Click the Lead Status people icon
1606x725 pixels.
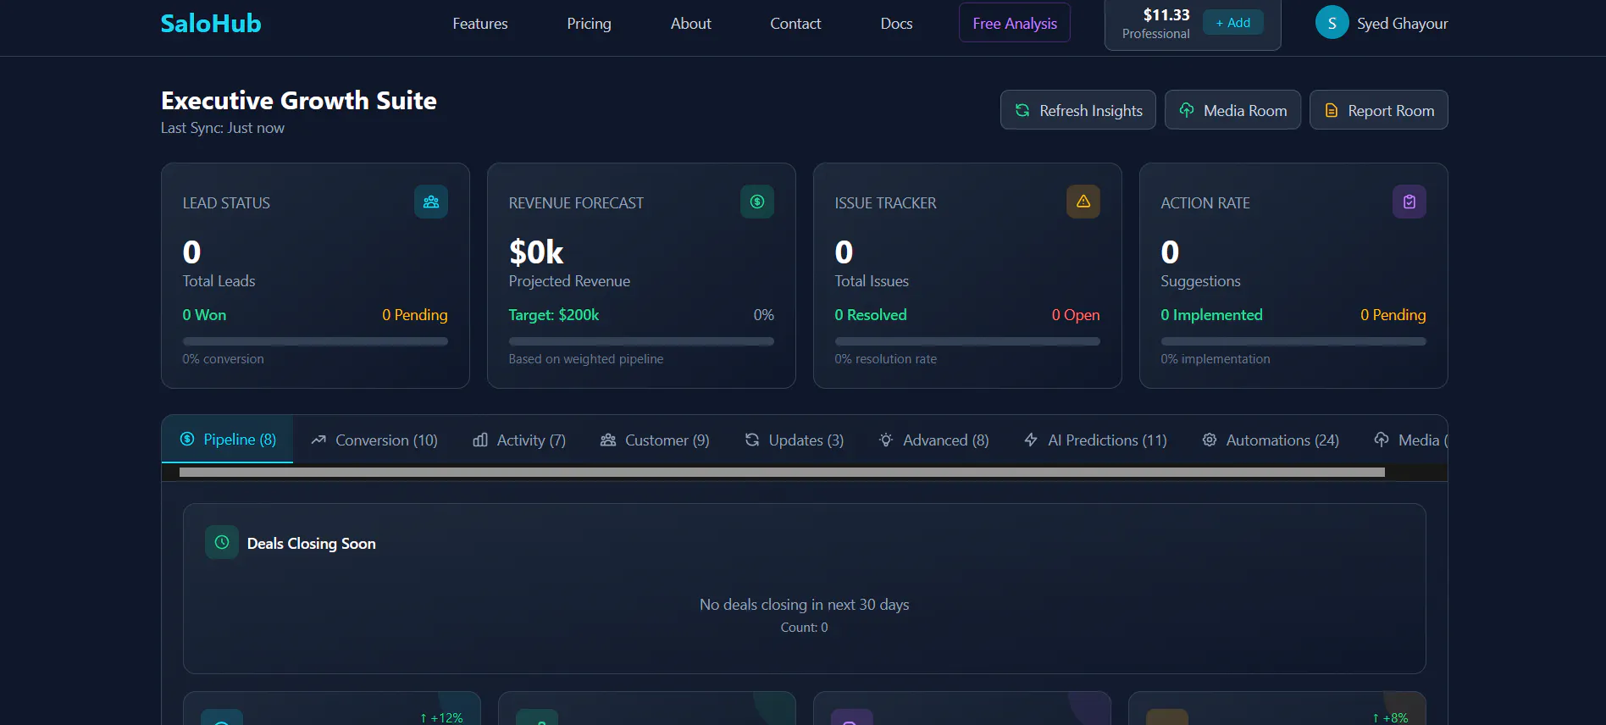pyautogui.click(x=431, y=202)
